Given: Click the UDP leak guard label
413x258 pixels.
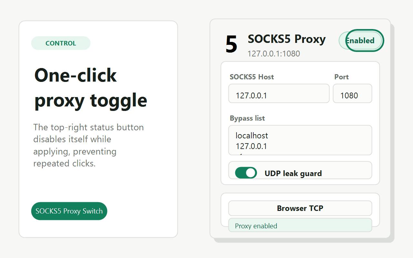Looking at the screenshot, I should [x=293, y=174].
